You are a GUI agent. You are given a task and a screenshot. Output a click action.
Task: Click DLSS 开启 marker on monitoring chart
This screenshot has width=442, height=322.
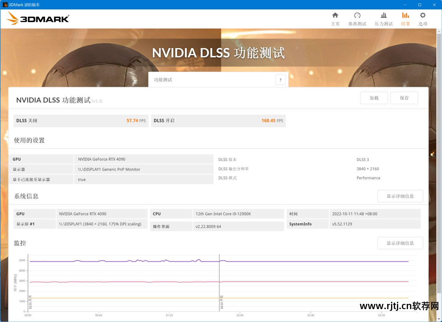coord(221,302)
